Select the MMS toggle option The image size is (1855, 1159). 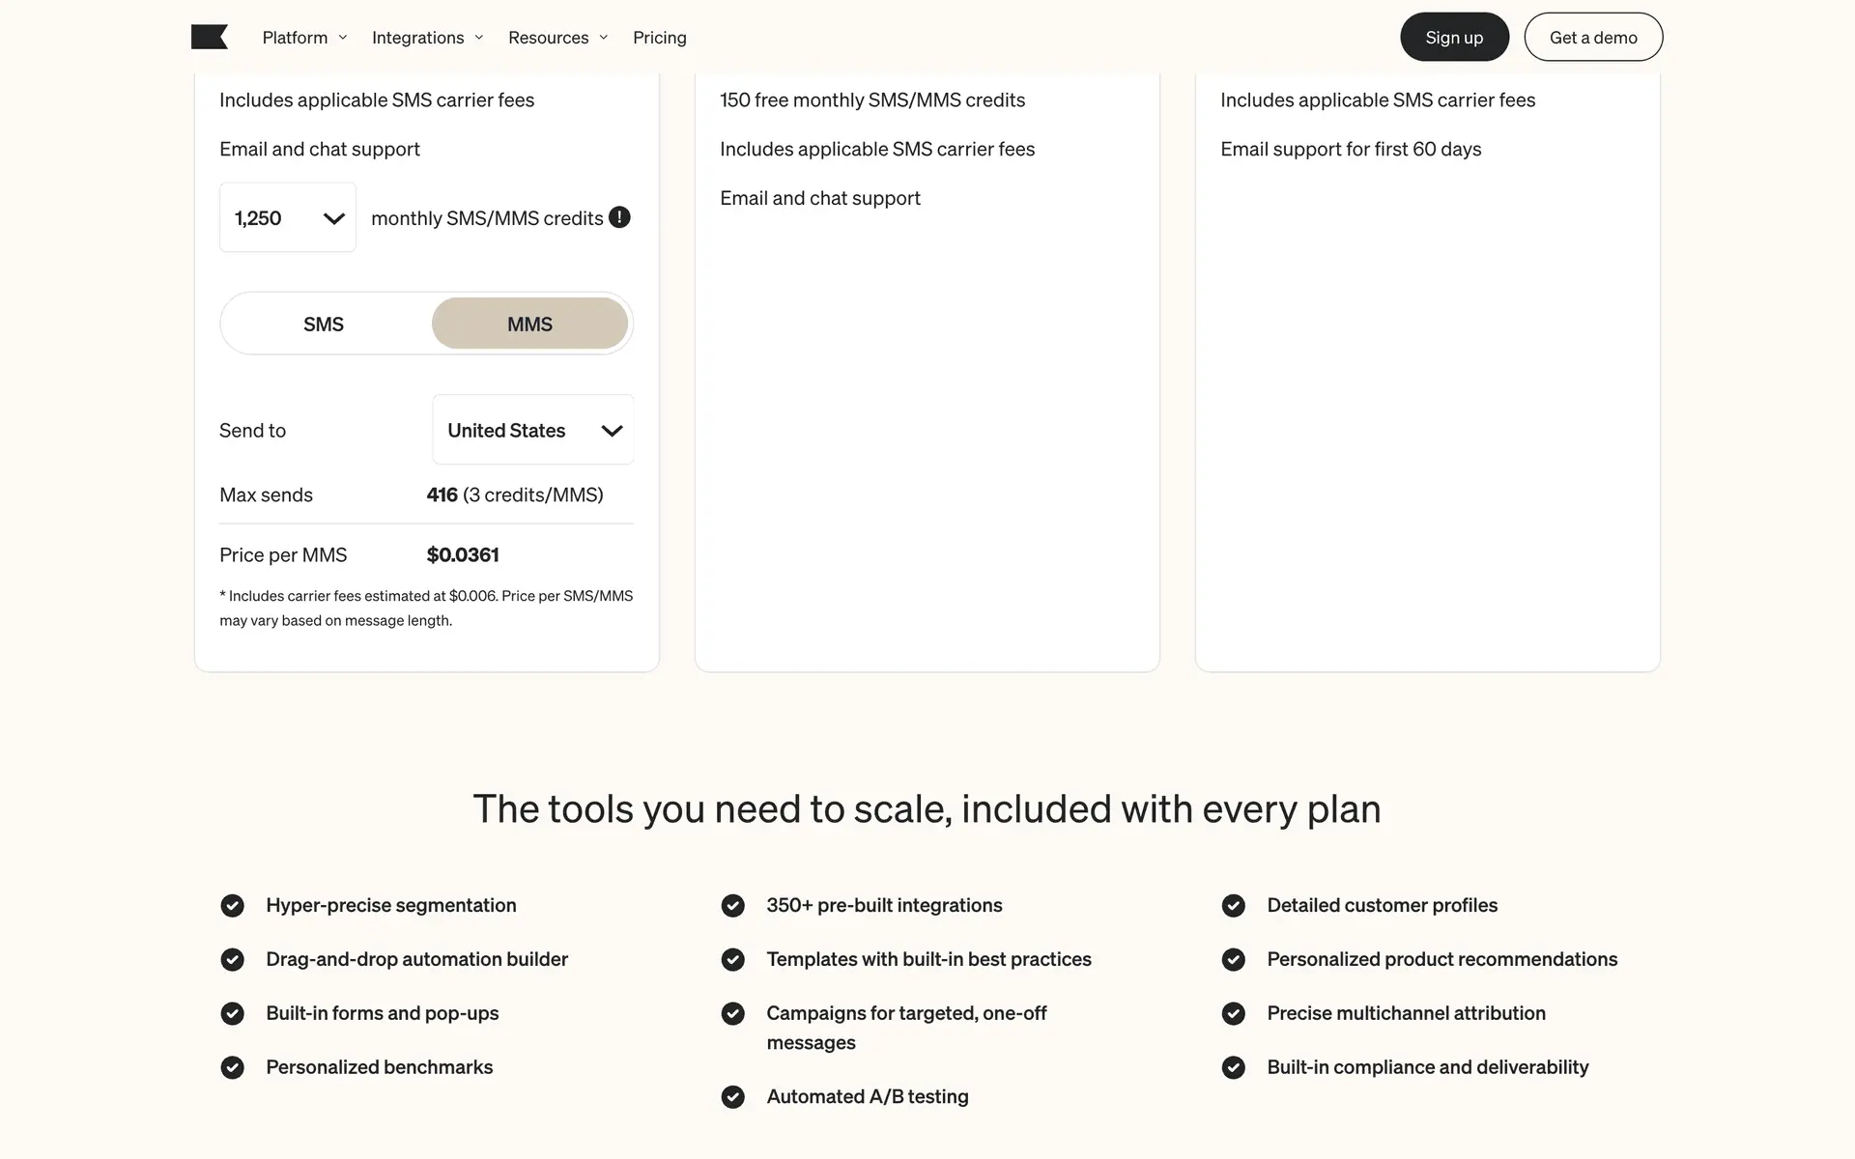click(529, 324)
